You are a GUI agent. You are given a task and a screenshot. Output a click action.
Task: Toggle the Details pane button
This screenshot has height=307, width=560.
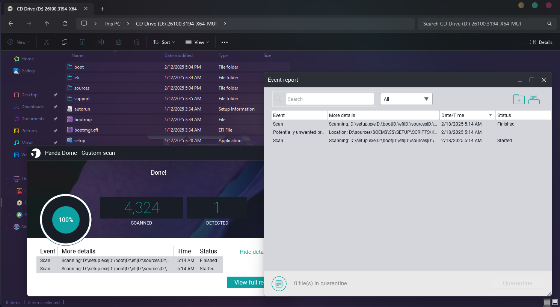[x=541, y=42]
